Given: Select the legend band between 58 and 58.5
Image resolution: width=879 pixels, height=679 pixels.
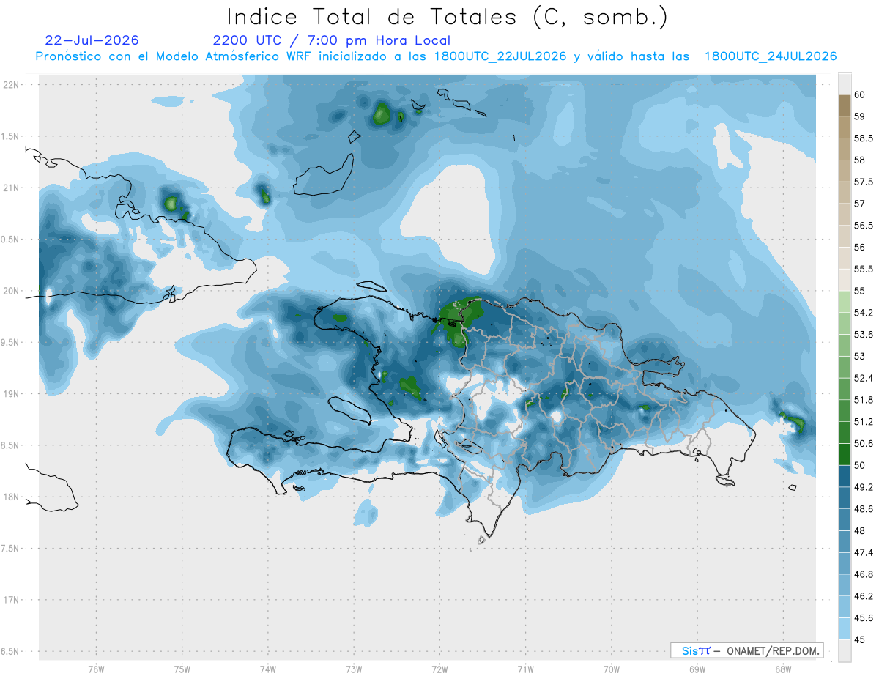Looking at the screenshot, I should pyautogui.click(x=845, y=149).
